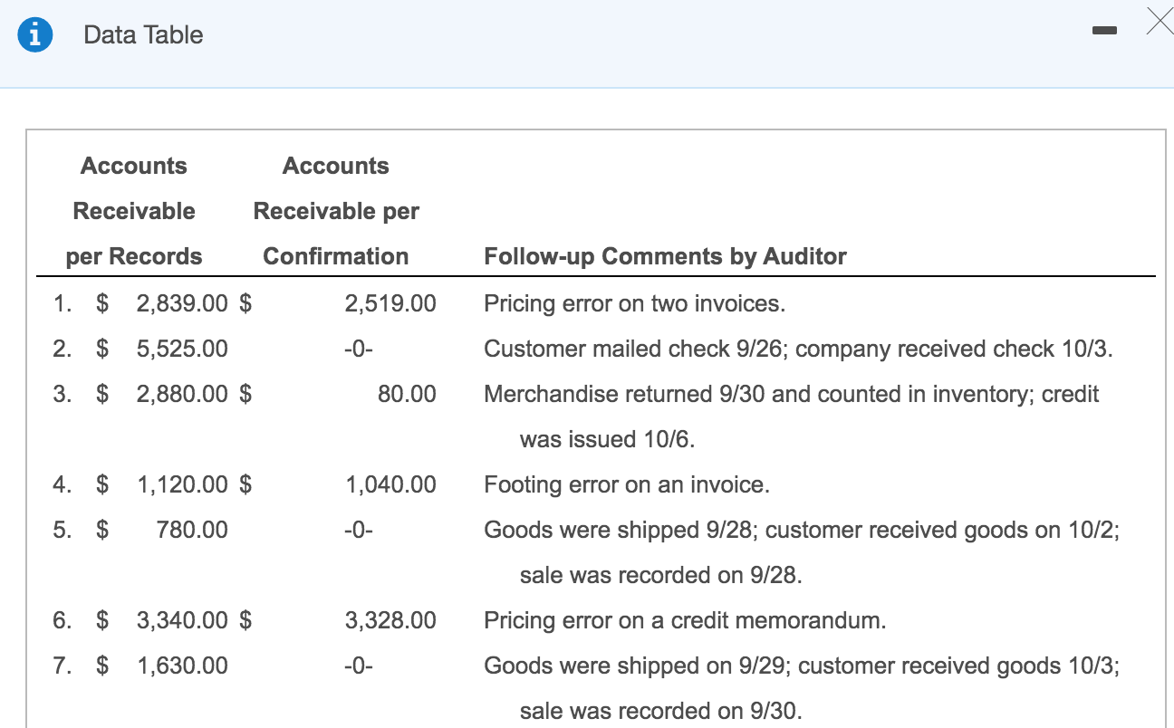Image resolution: width=1174 pixels, height=728 pixels.
Task: Click the 1,630.00 value in row 7
Action: (x=181, y=666)
